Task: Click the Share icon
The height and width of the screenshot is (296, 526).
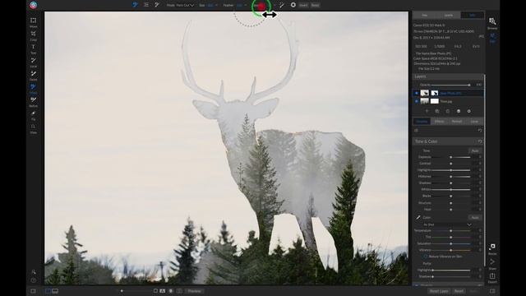Action: 492,263
